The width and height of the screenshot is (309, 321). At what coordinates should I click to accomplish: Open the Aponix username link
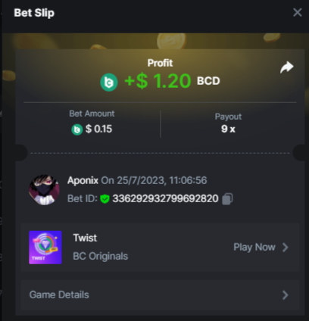pos(83,180)
